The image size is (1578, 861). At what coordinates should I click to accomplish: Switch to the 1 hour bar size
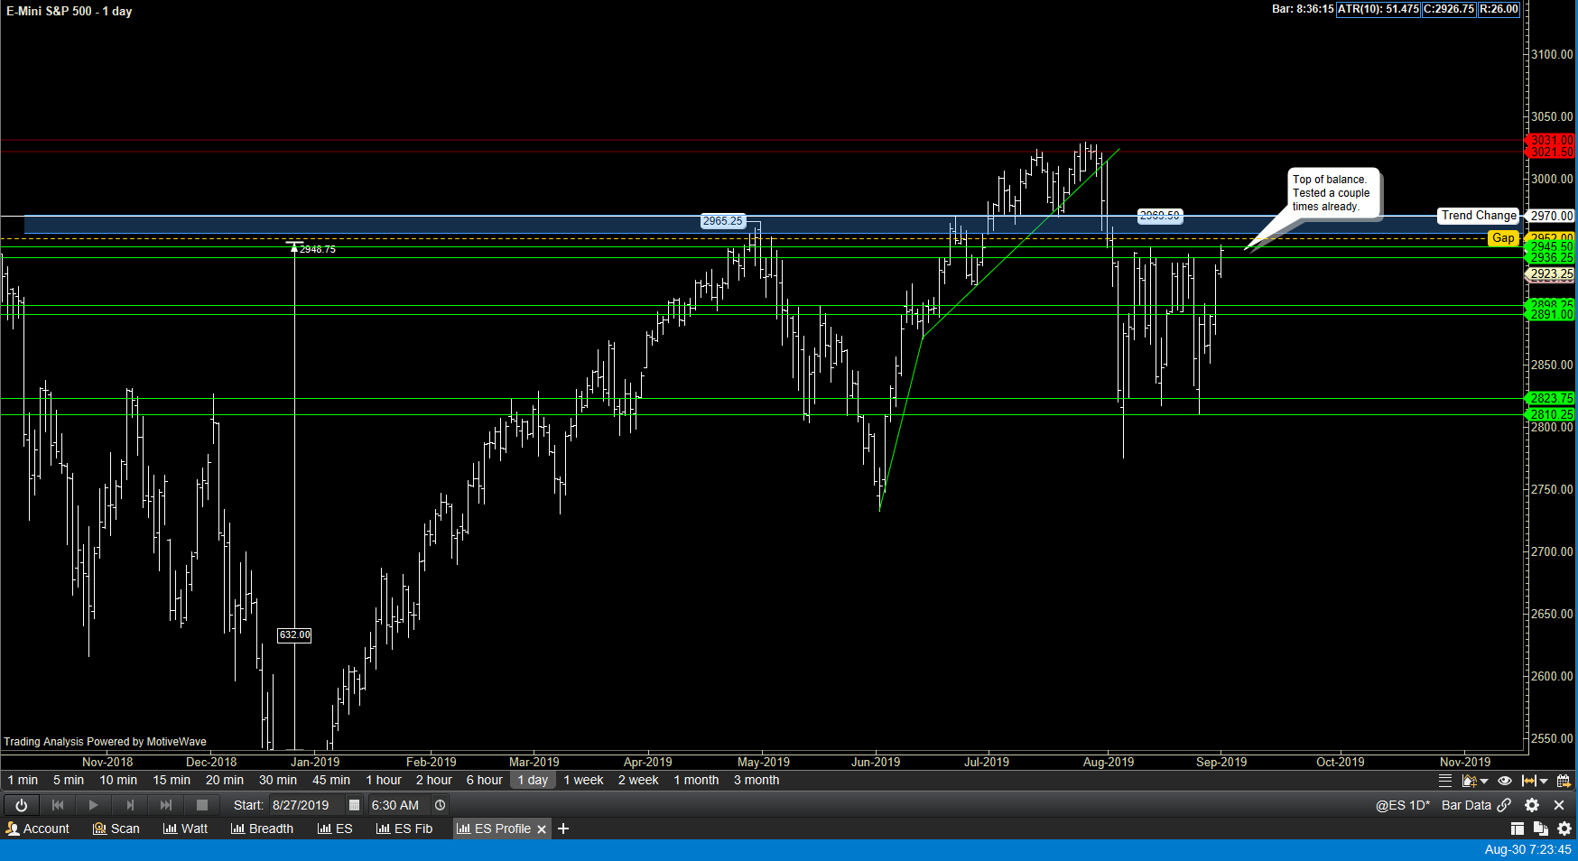(384, 781)
